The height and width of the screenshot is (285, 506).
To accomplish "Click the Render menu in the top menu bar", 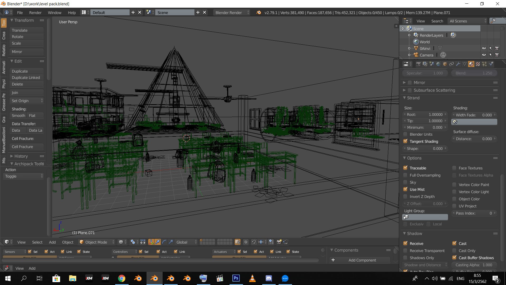I will tap(35, 12).
